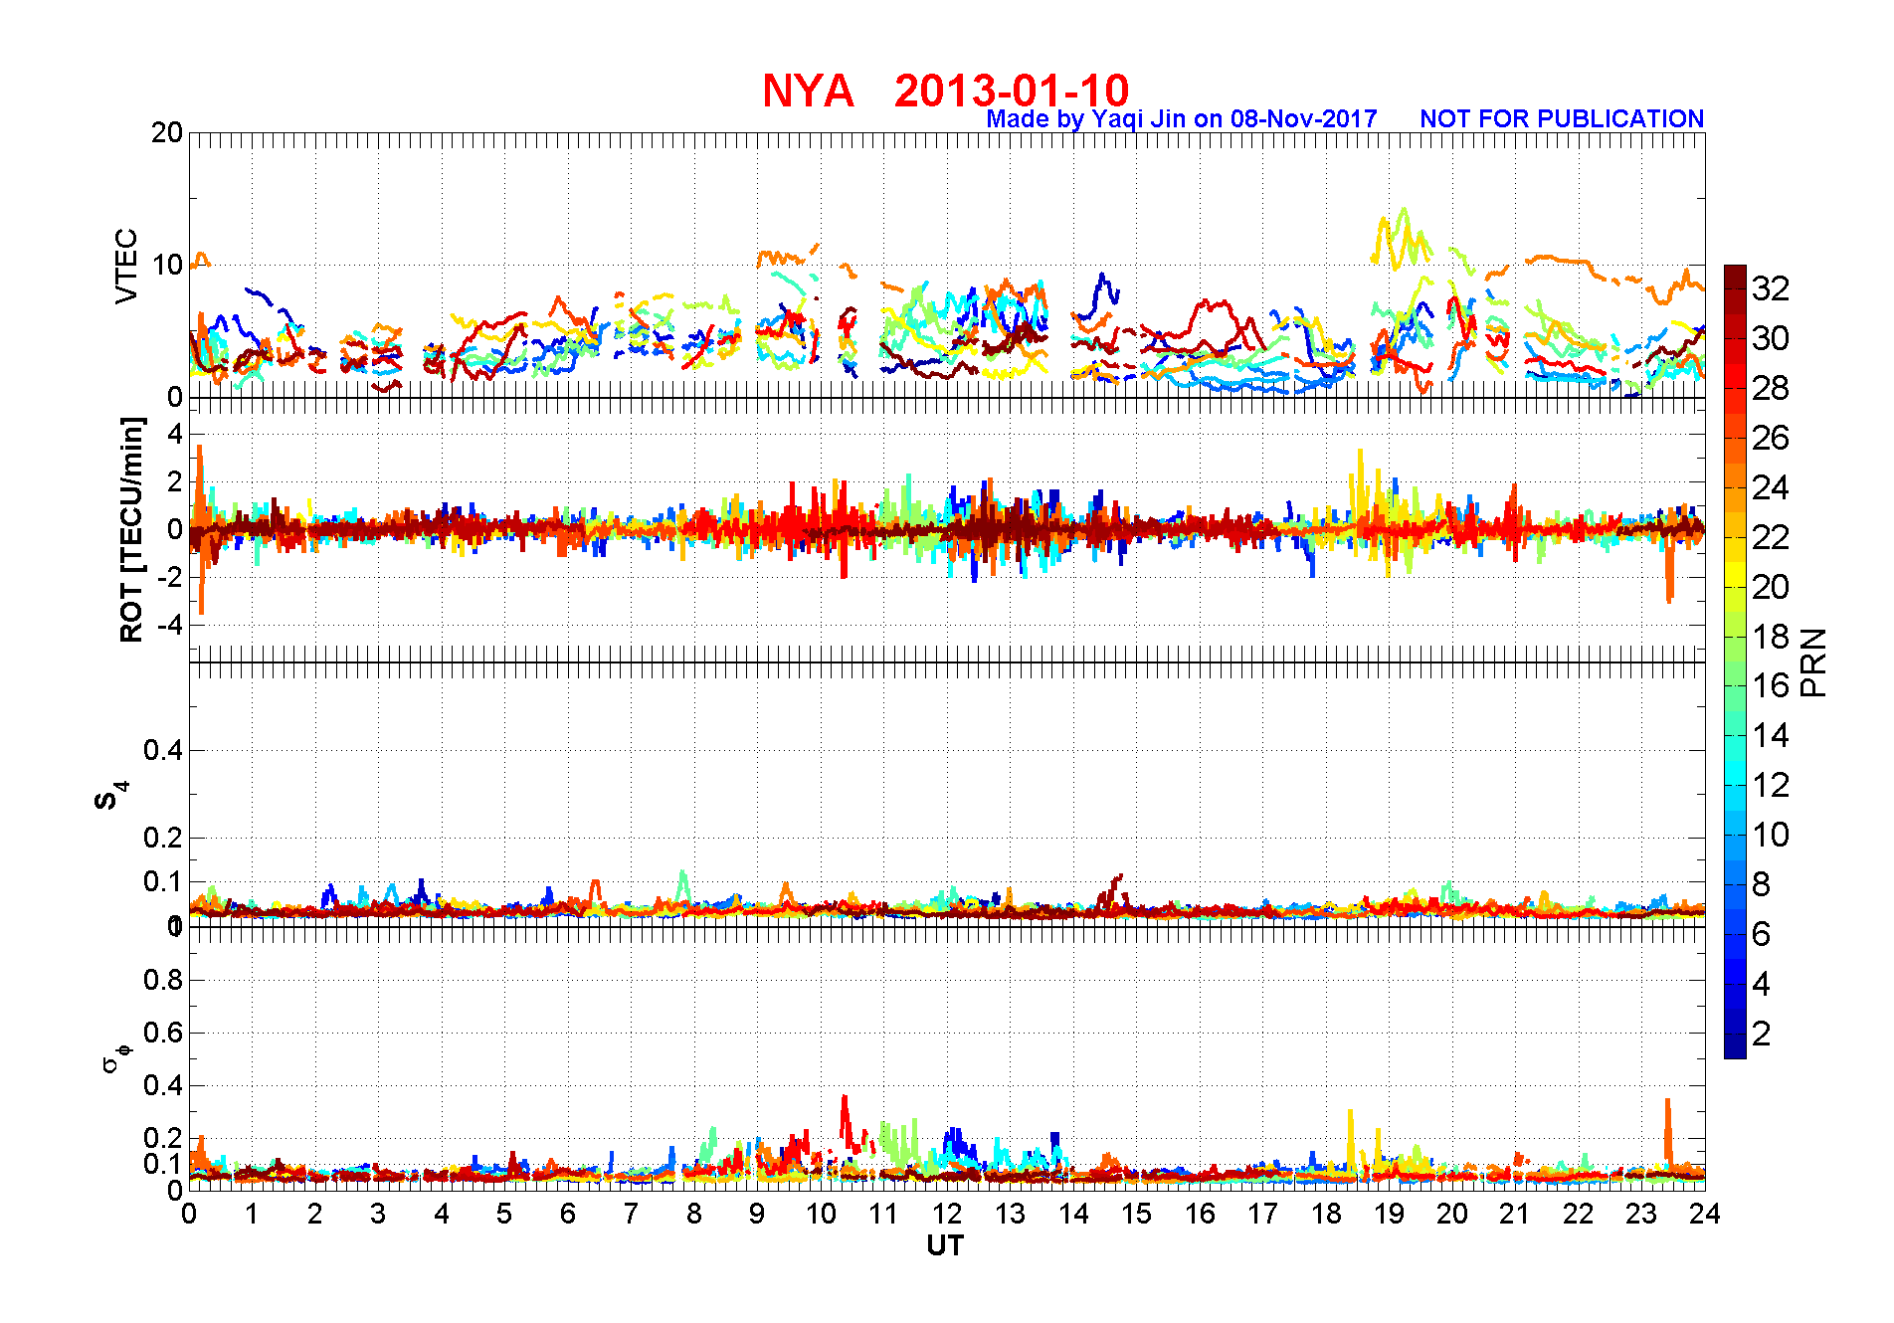Click the UT axis tick label 3
The image size is (1894, 1323).
pos(378,1214)
